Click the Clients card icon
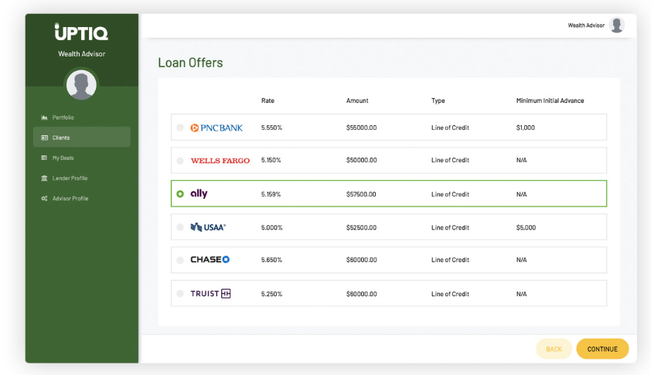Image resolution: width=651 pixels, height=375 pixels. tap(44, 138)
